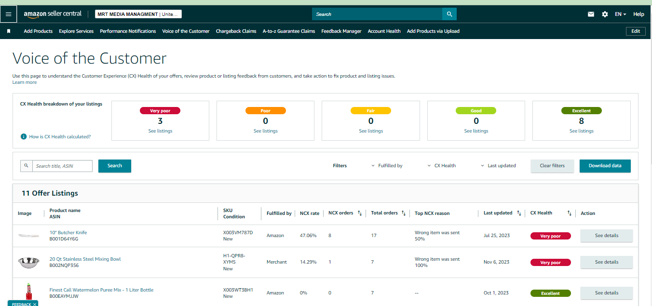Expand the Fulfilled by filter
The image size is (652, 306).
[x=387, y=166]
